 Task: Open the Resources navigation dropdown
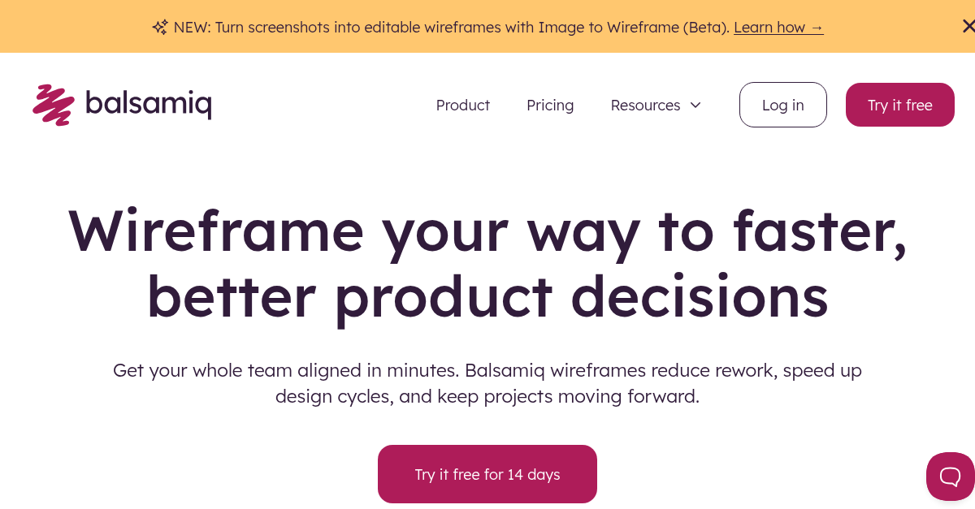[656, 105]
